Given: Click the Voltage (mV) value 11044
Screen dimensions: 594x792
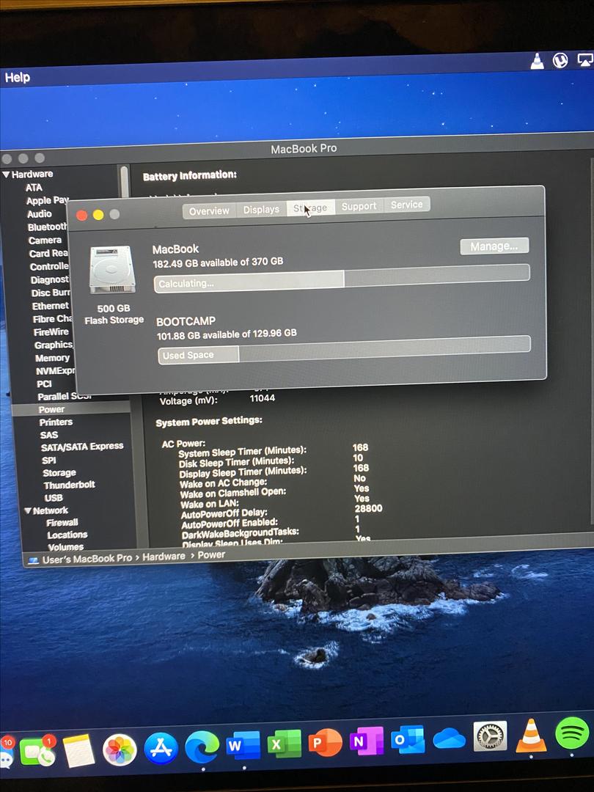Looking at the screenshot, I should [262, 398].
